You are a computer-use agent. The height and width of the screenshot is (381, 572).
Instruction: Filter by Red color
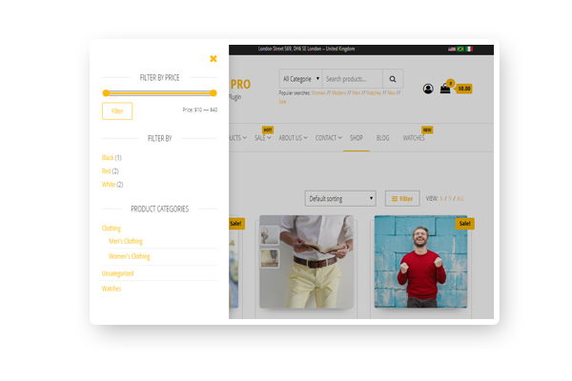[106, 171]
